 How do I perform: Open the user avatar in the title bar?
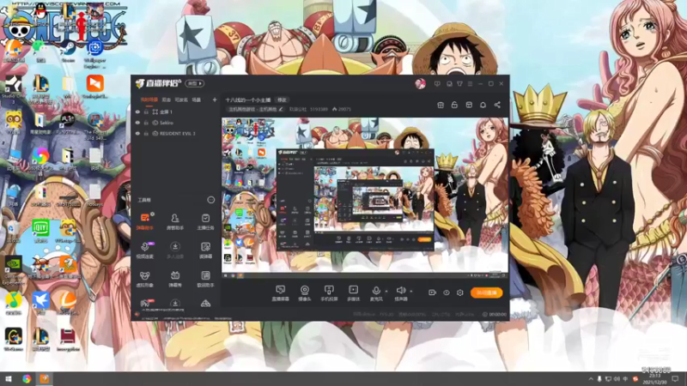420,83
